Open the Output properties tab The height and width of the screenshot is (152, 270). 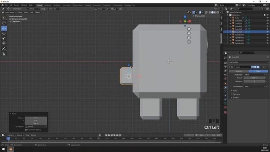(x=225, y=67)
